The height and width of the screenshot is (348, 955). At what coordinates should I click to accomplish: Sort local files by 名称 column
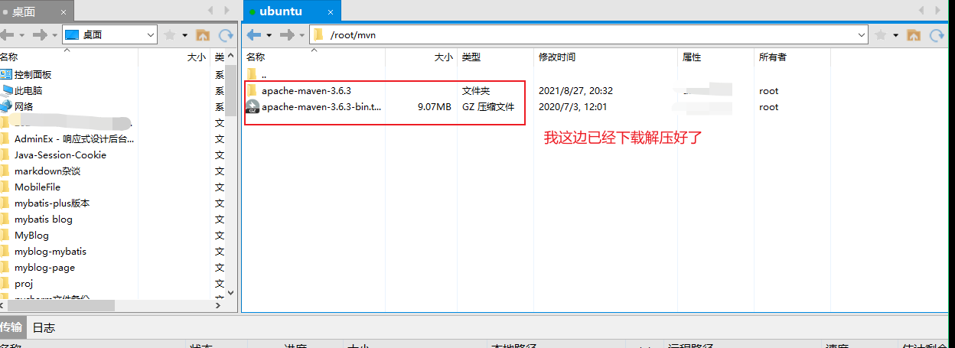68,57
